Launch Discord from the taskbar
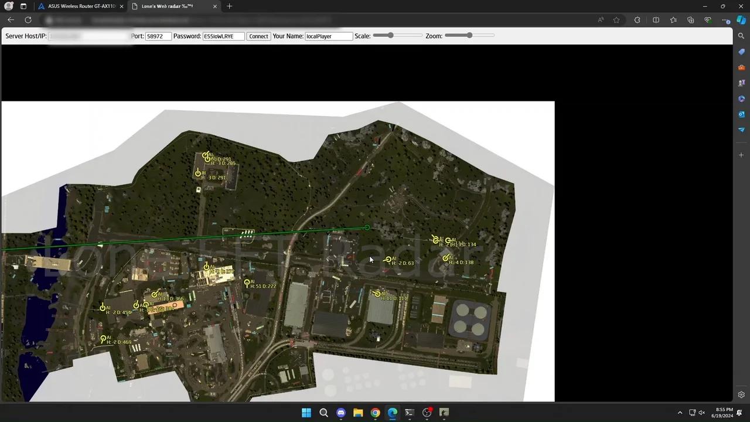The width and height of the screenshot is (750, 422). tap(340, 413)
